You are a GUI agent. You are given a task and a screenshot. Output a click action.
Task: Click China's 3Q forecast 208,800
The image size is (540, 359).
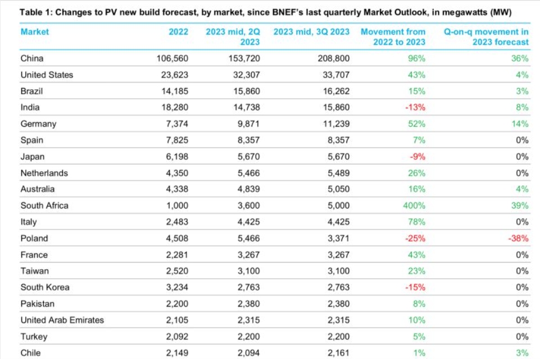tap(333, 58)
